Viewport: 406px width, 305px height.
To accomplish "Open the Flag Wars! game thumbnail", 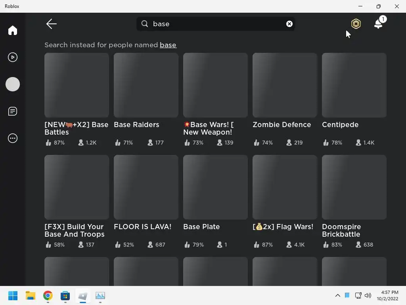I will point(285,187).
